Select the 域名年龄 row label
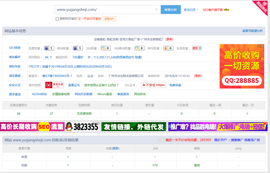The image size is (270, 173). point(15,67)
